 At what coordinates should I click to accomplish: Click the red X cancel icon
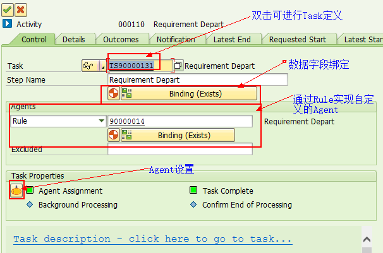tap(21, 10)
